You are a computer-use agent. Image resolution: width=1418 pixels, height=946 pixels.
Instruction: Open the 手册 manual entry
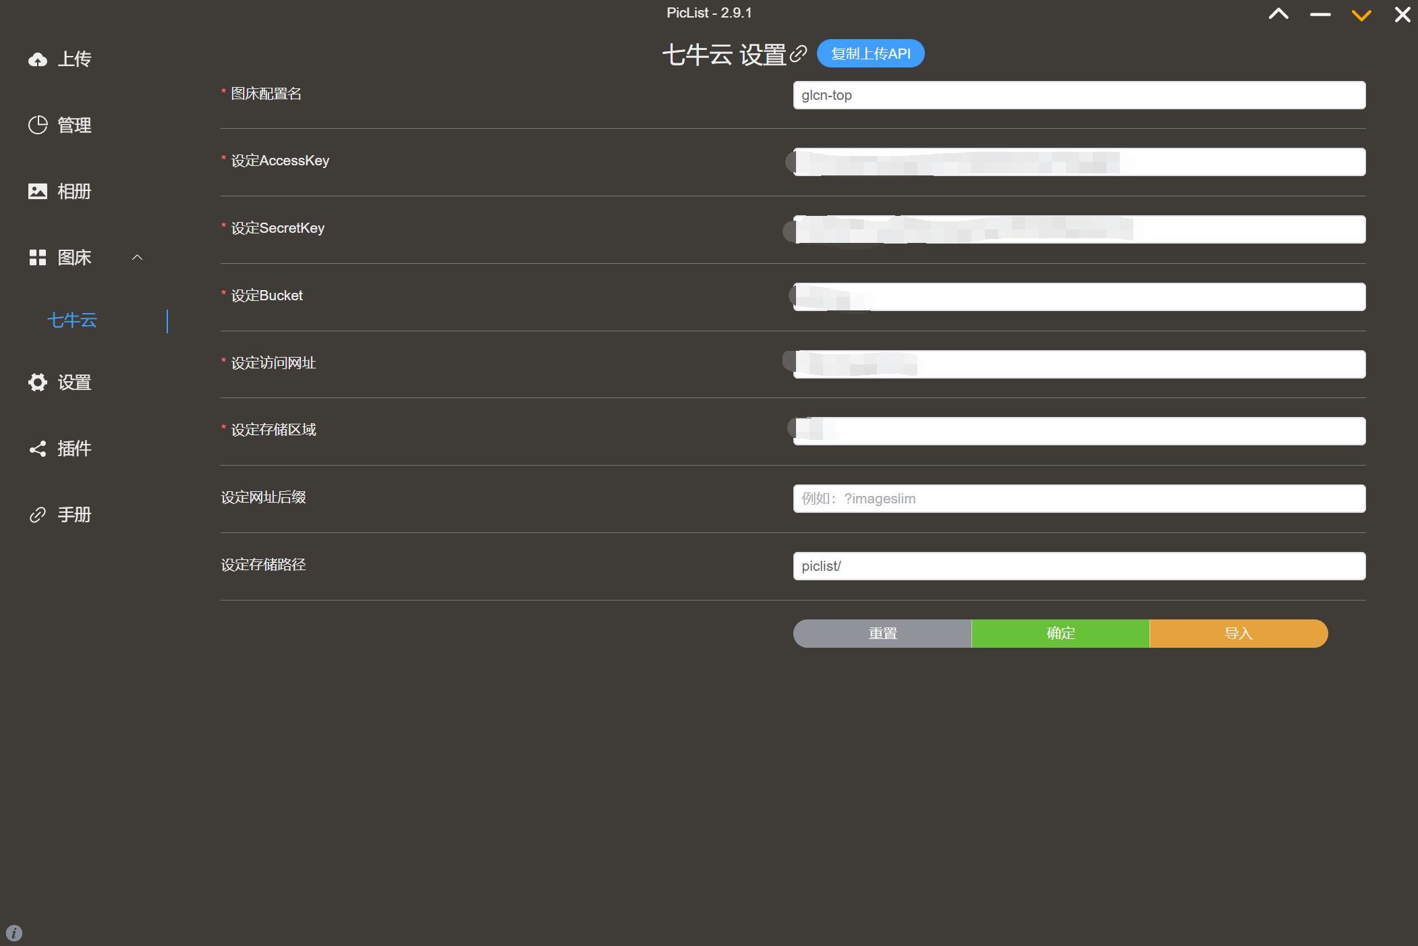74,515
